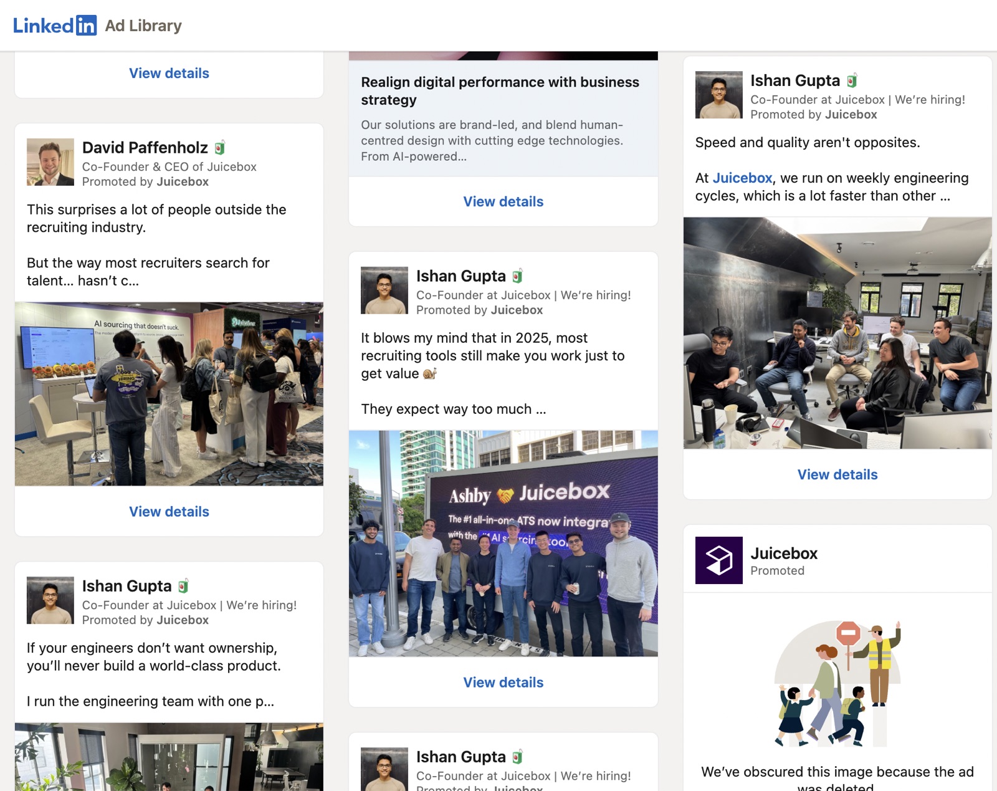Click 'We've obscured this image' notice text
The width and height of the screenshot is (997, 791).
pos(837,779)
